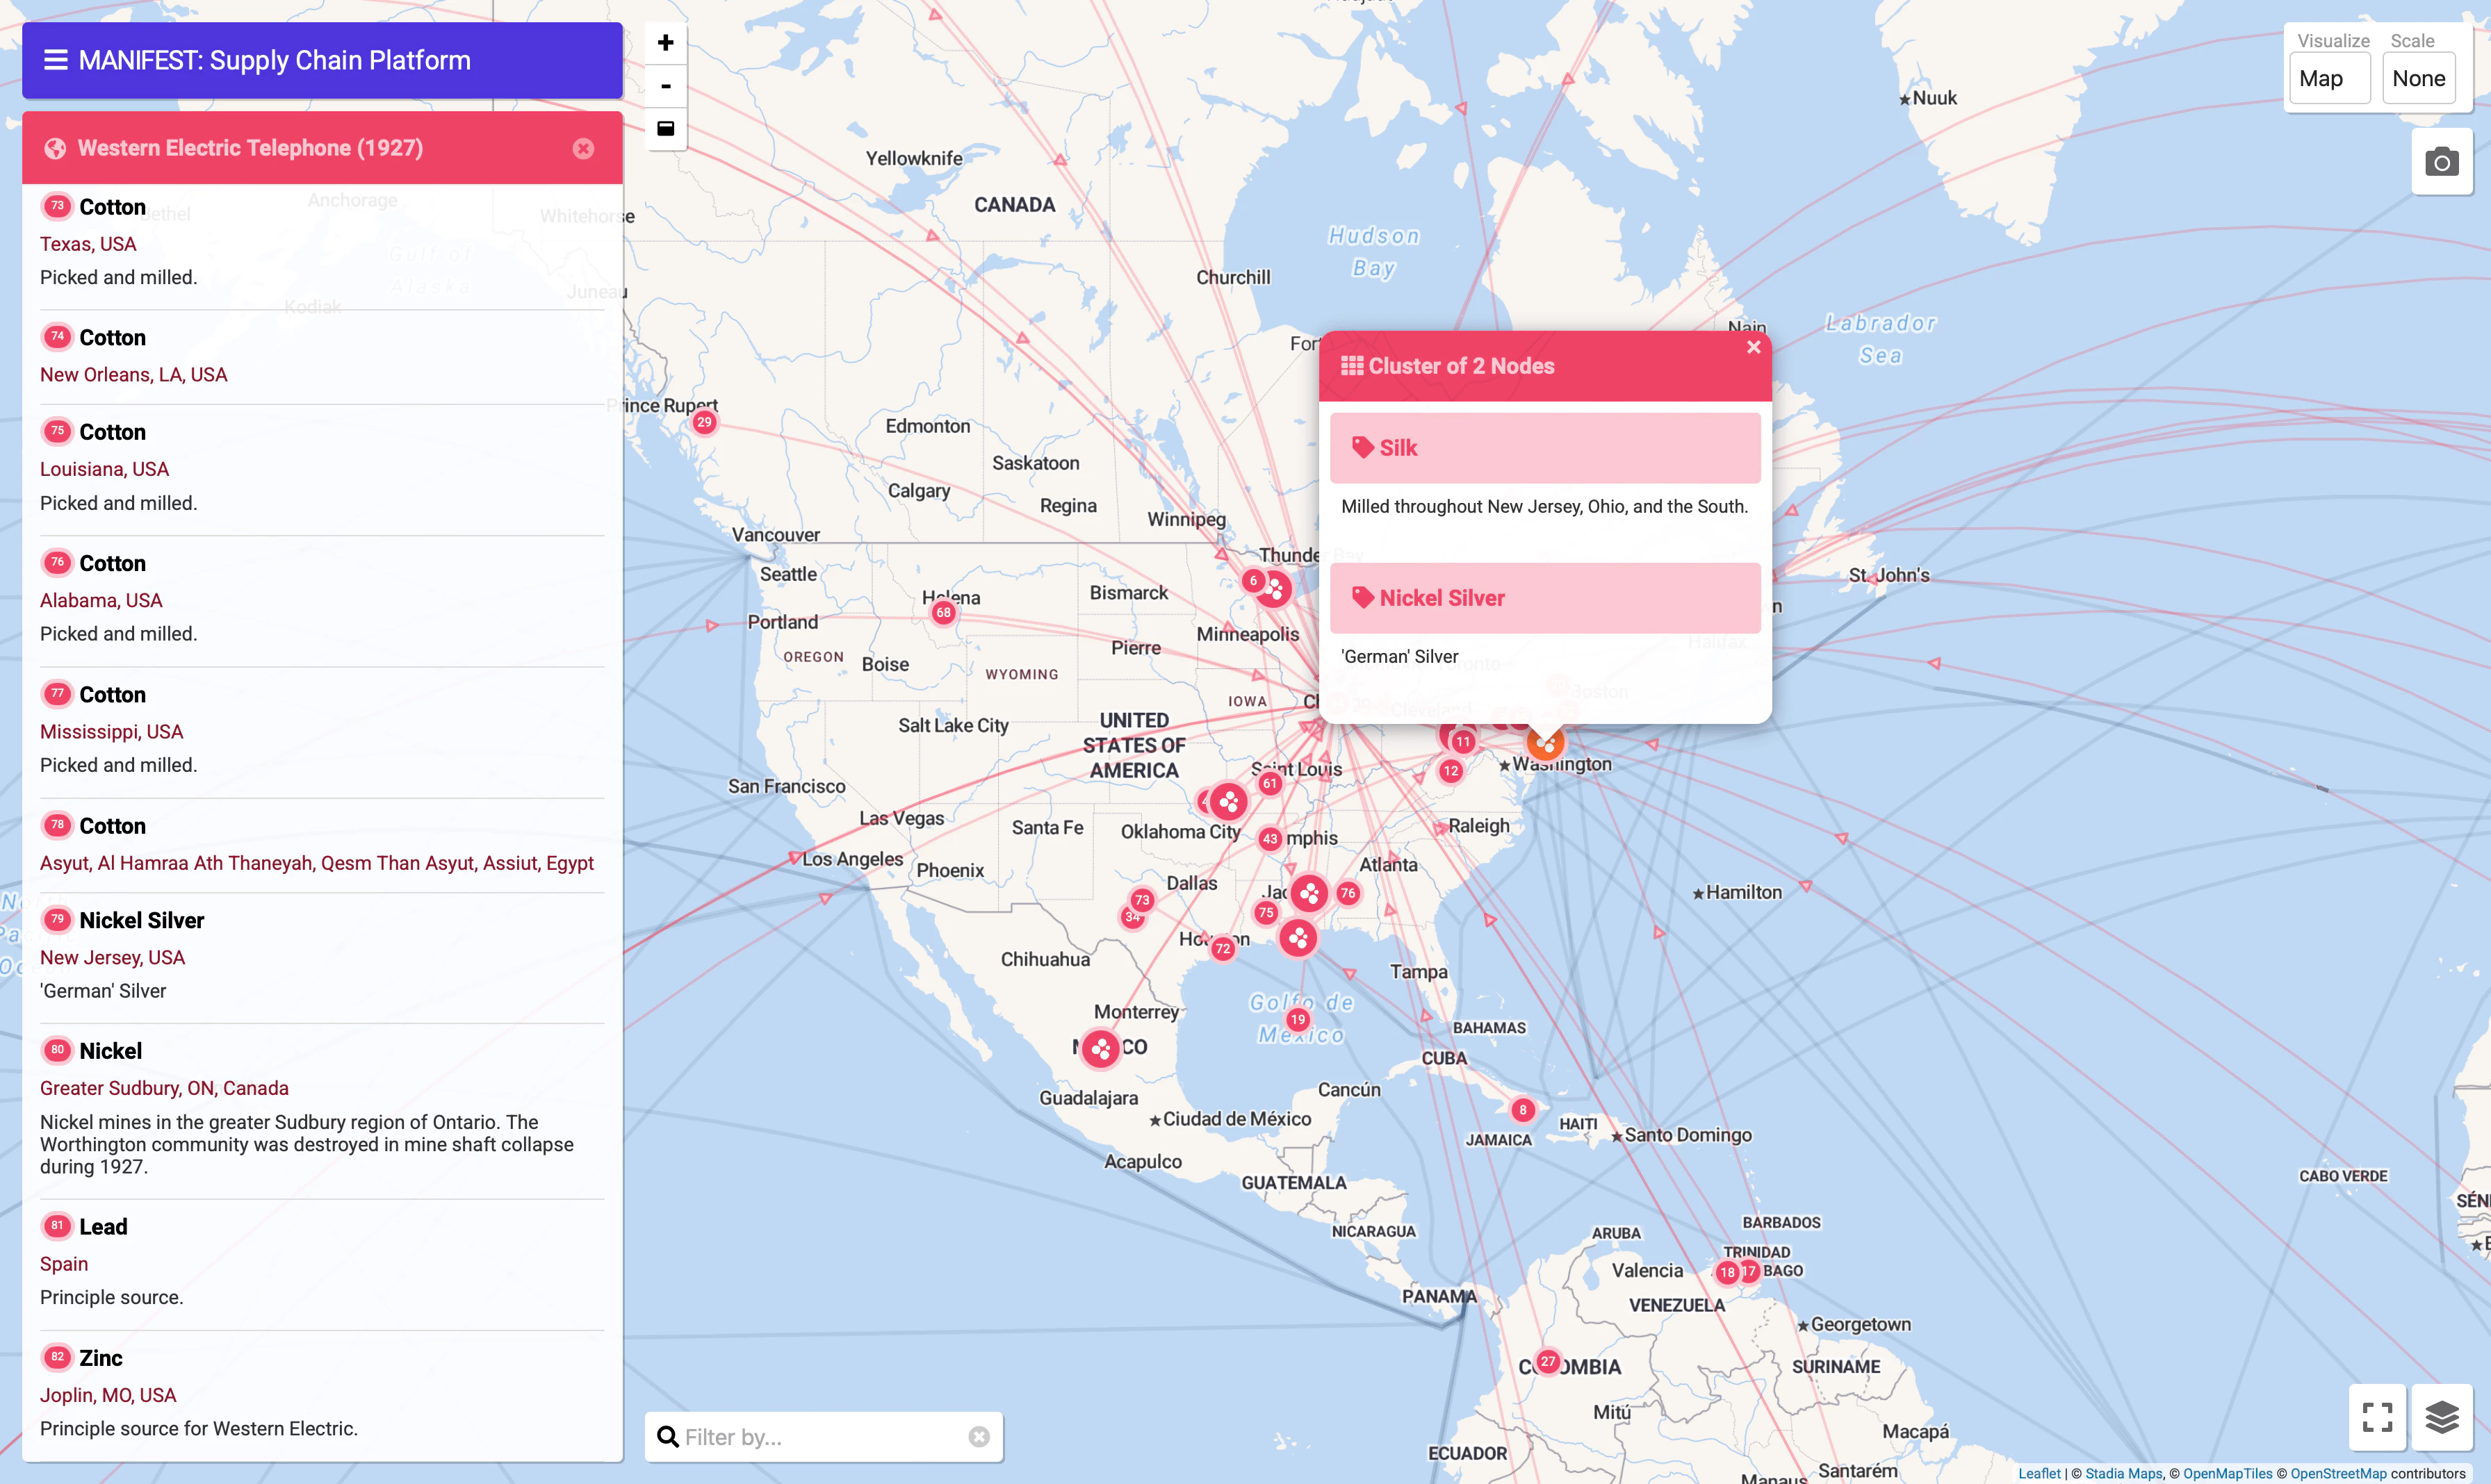Open Greater Sudbury, ON, Canada link
This screenshot has height=1484, width=2491.
click(164, 1088)
